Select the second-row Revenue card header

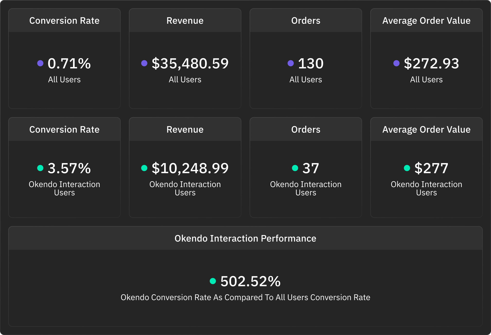click(x=185, y=129)
